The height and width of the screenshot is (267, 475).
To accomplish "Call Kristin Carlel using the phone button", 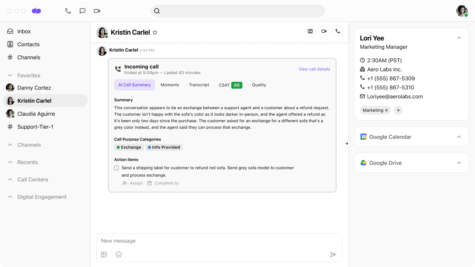I will point(338,31).
